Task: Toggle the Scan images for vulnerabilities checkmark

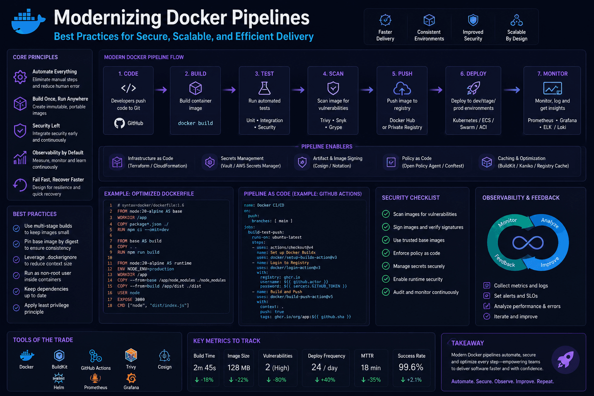Action: (x=386, y=214)
